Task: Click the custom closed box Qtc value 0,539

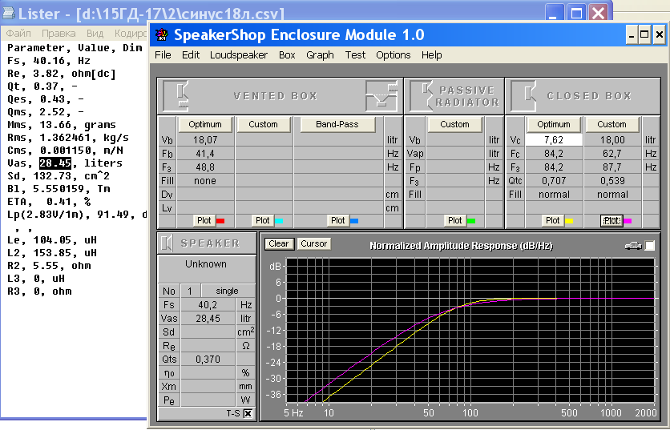Action: [x=612, y=181]
